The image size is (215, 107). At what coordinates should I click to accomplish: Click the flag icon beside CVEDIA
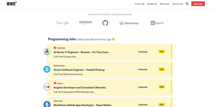click(55, 48)
